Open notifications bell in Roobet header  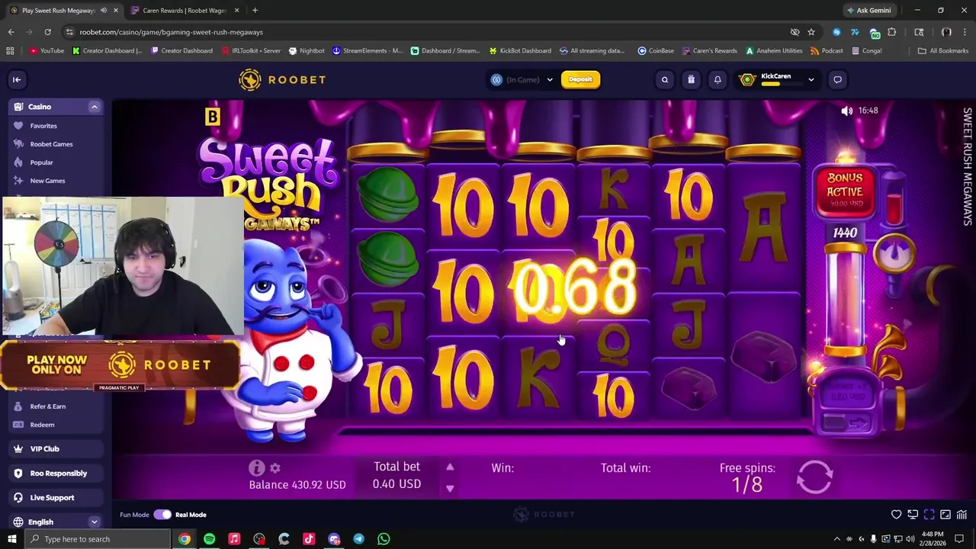[x=718, y=79]
